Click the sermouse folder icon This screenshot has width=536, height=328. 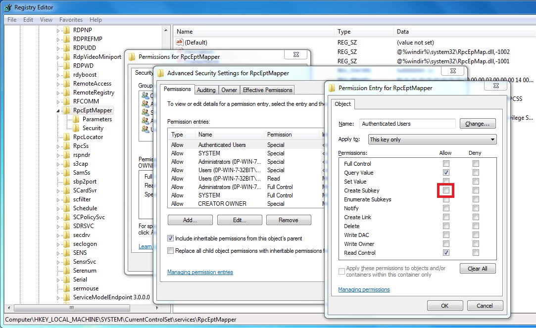67,288
